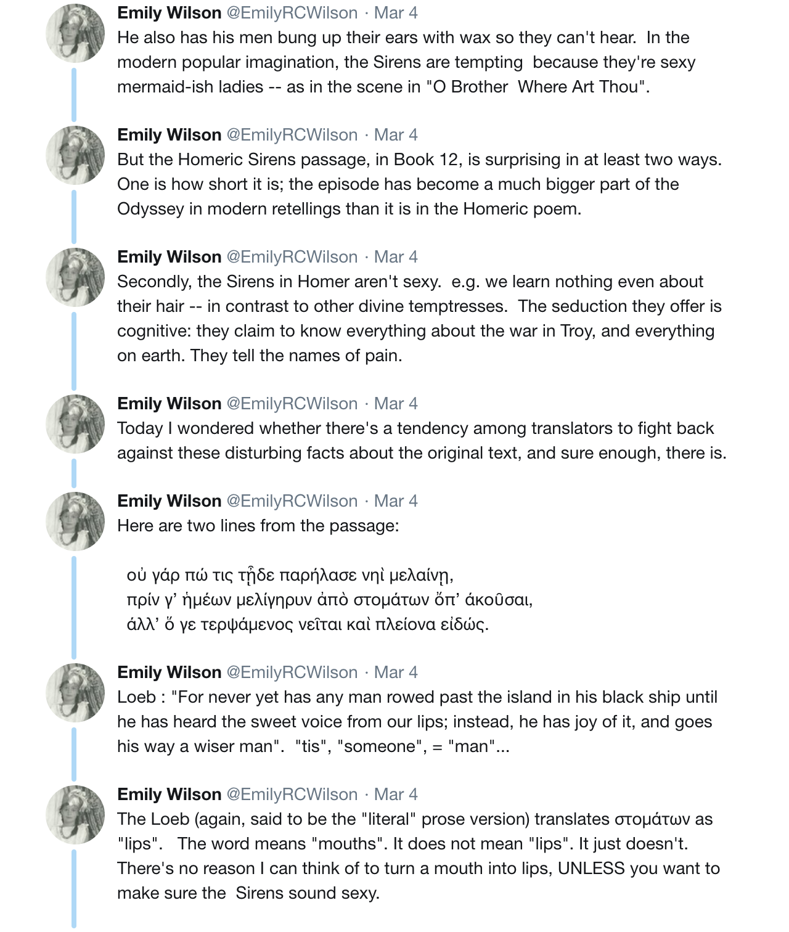Image resolution: width=789 pixels, height=932 pixels.
Task: Click the Mar 4 date on the 'Secondly, the Sirens' tweet
Action: (396, 257)
